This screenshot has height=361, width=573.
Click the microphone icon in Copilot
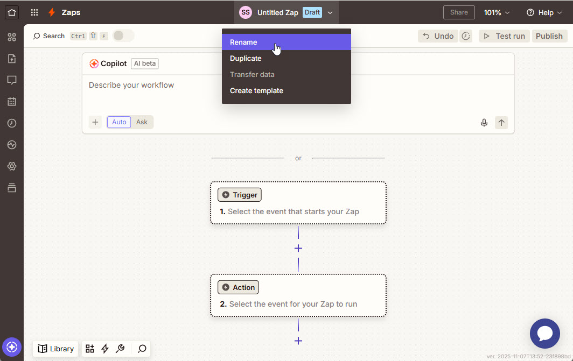click(484, 123)
